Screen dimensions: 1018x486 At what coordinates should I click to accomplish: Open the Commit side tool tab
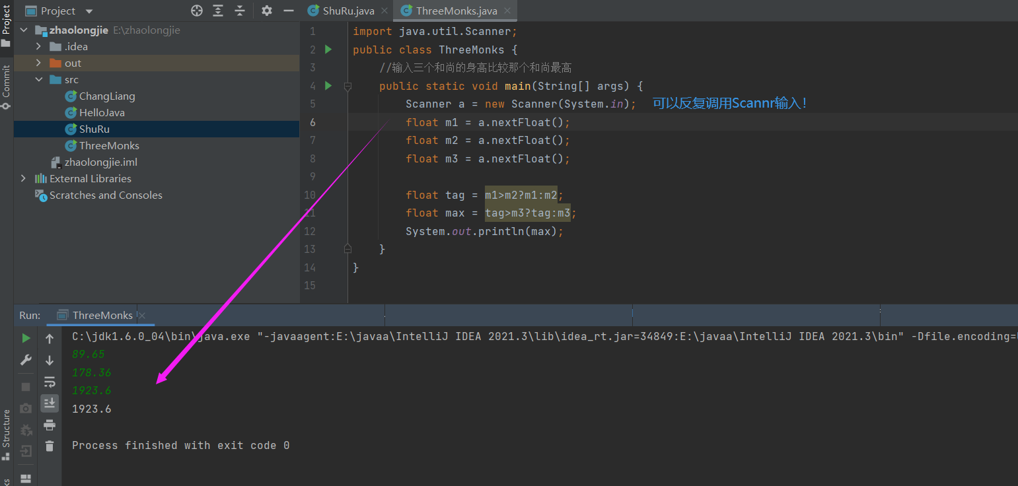coord(6,86)
